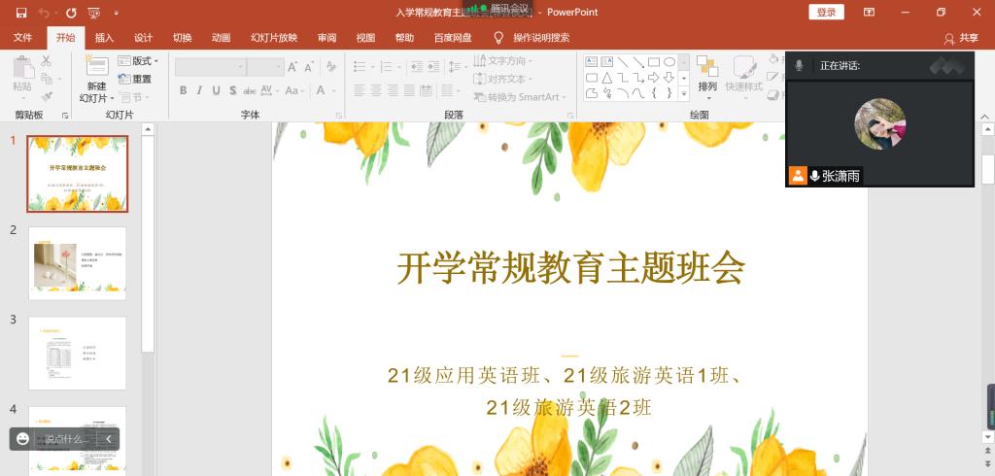Click the emoji smiley icon in the chat bar
Screen dimensions: 995x476
pos(23,438)
